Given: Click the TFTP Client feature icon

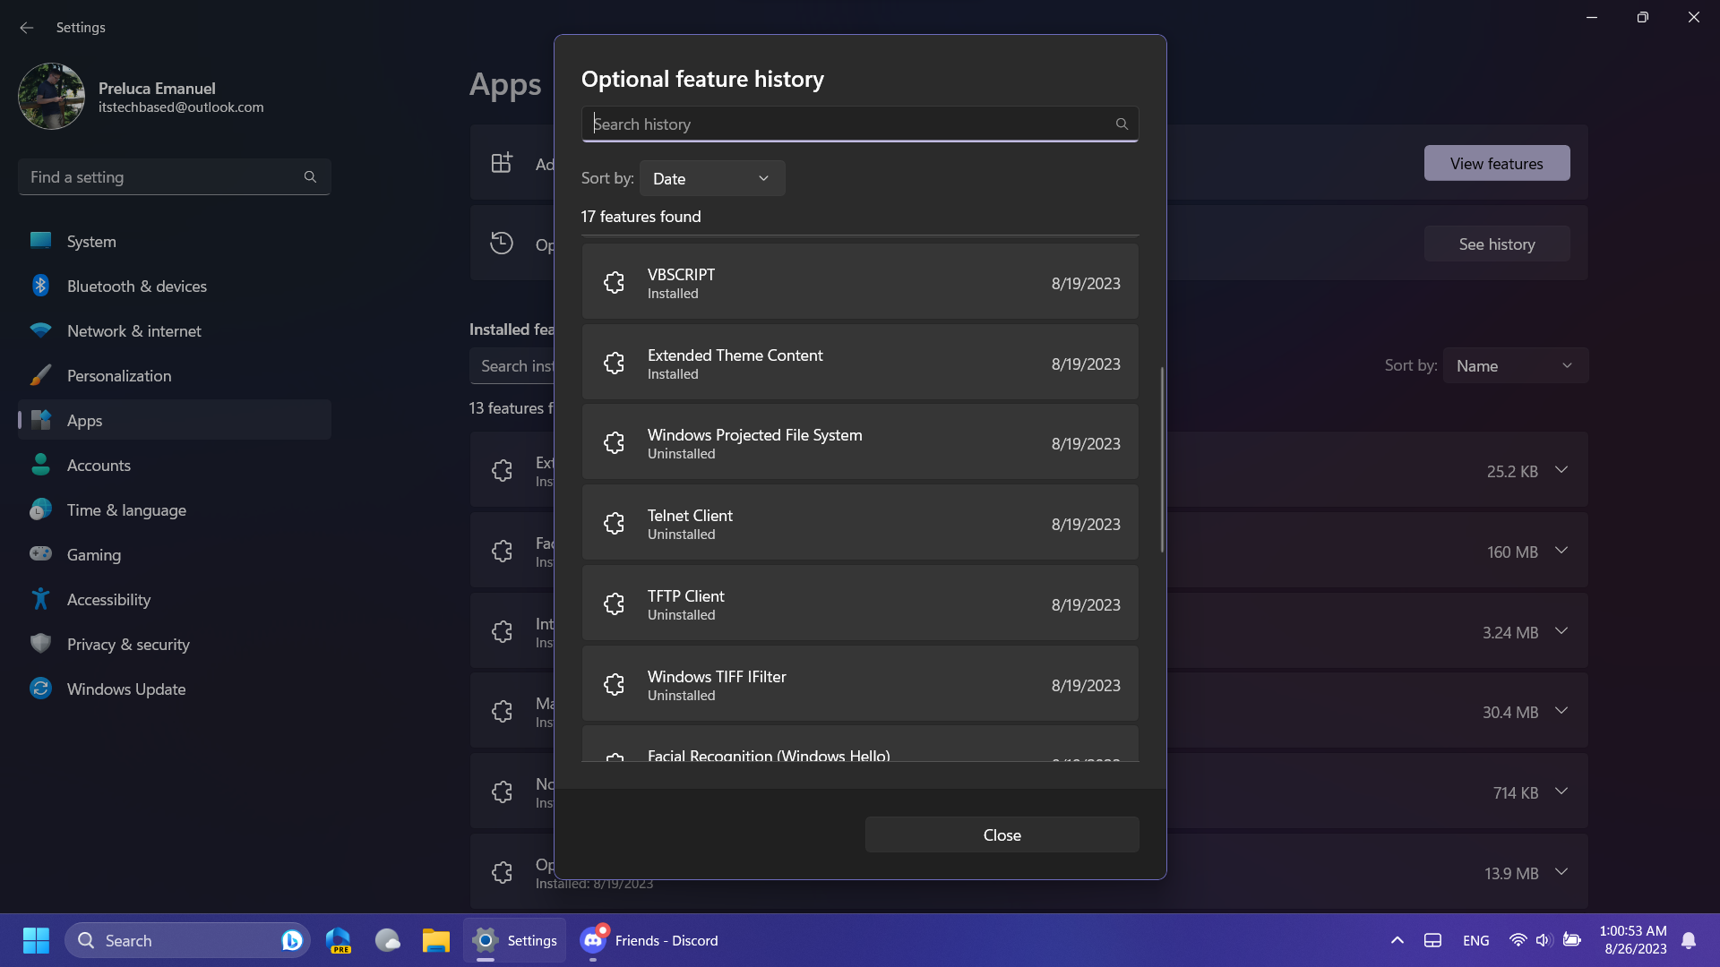Looking at the screenshot, I should point(614,604).
